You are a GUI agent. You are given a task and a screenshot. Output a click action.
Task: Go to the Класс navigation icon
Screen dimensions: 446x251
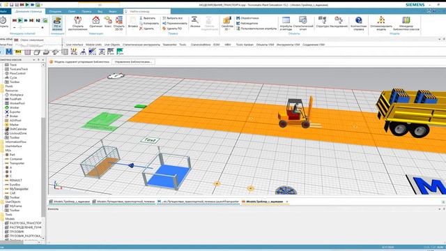point(108,22)
